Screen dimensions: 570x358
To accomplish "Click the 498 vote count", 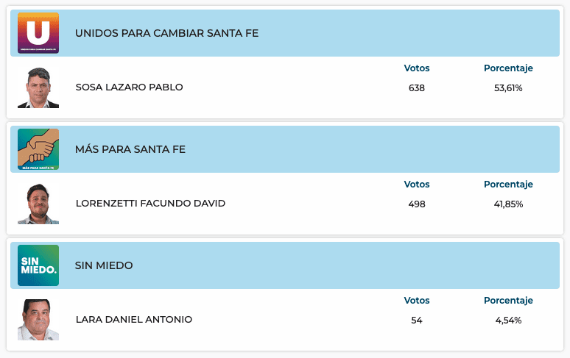I will click(x=417, y=204).
